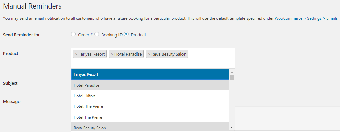Screen dimensions: 340x132
Task: Select the Booking ID radio button
Action: 97,34
